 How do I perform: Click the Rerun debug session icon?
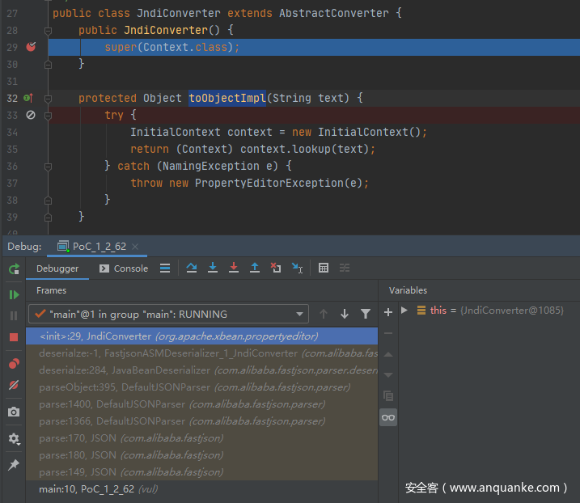(14, 269)
